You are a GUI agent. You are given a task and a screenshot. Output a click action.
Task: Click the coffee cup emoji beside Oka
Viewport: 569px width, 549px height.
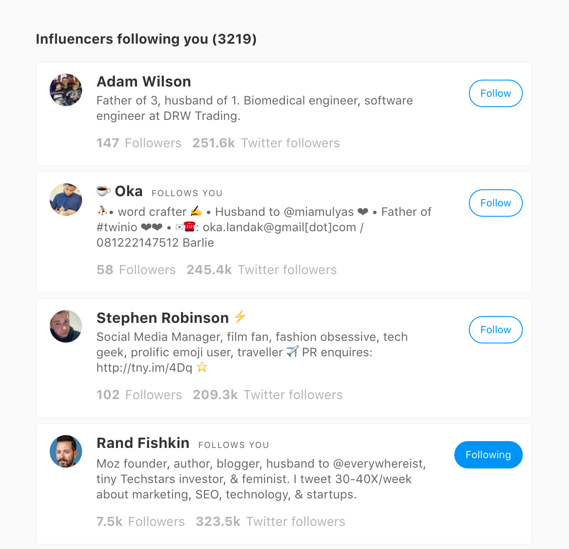pos(103,190)
